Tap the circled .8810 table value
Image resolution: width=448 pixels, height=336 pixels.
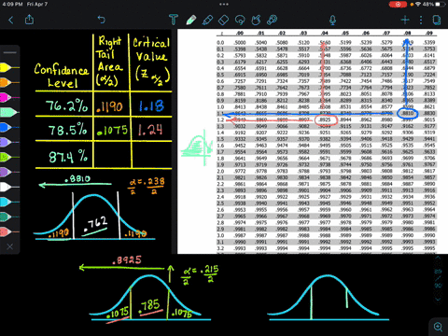click(408, 113)
